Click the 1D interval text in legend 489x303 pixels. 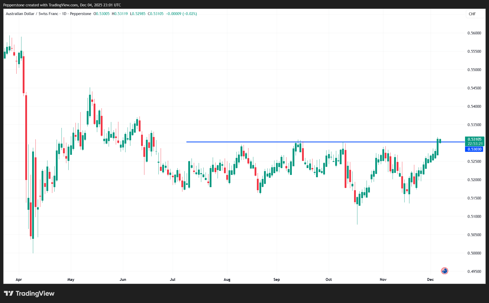tap(64, 14)
